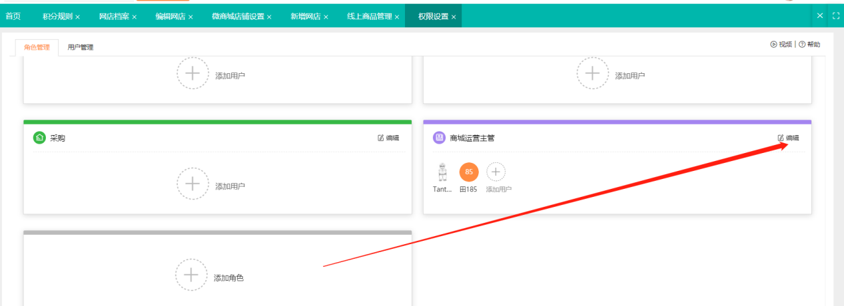Close the 积分规则 tab
The image size is (844, 306).
(x=78, y=17)
